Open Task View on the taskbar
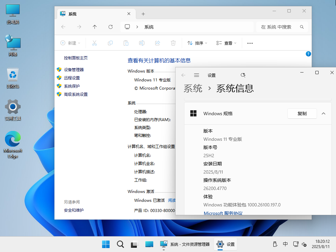The width and height of the screenshot is (336, 252). (x=134, y=244)
